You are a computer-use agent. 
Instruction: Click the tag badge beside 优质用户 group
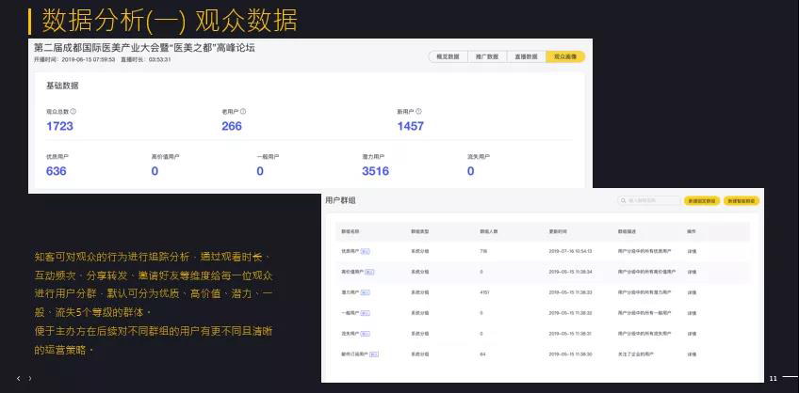(366, 251)
